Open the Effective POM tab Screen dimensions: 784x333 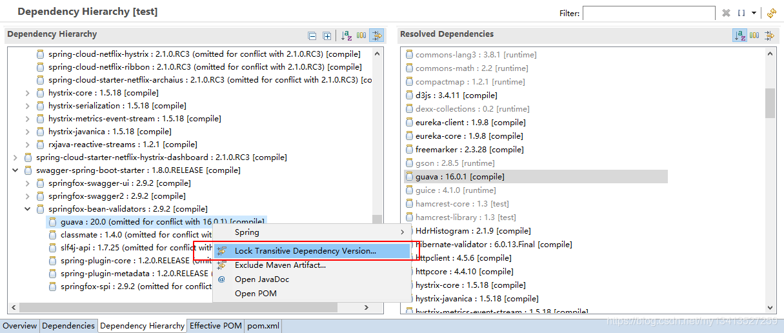(x=216, y=326)
